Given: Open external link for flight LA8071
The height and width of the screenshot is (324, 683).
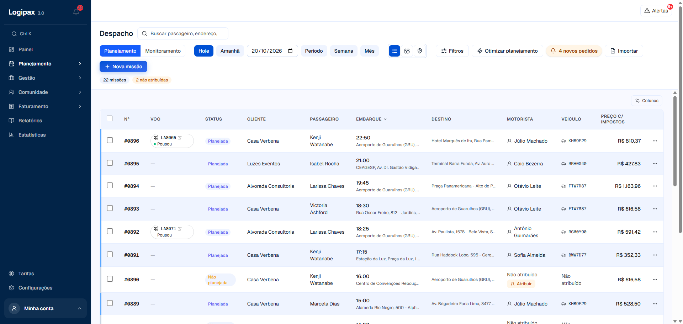Looking at the screenshot, I should click(180, 229).
